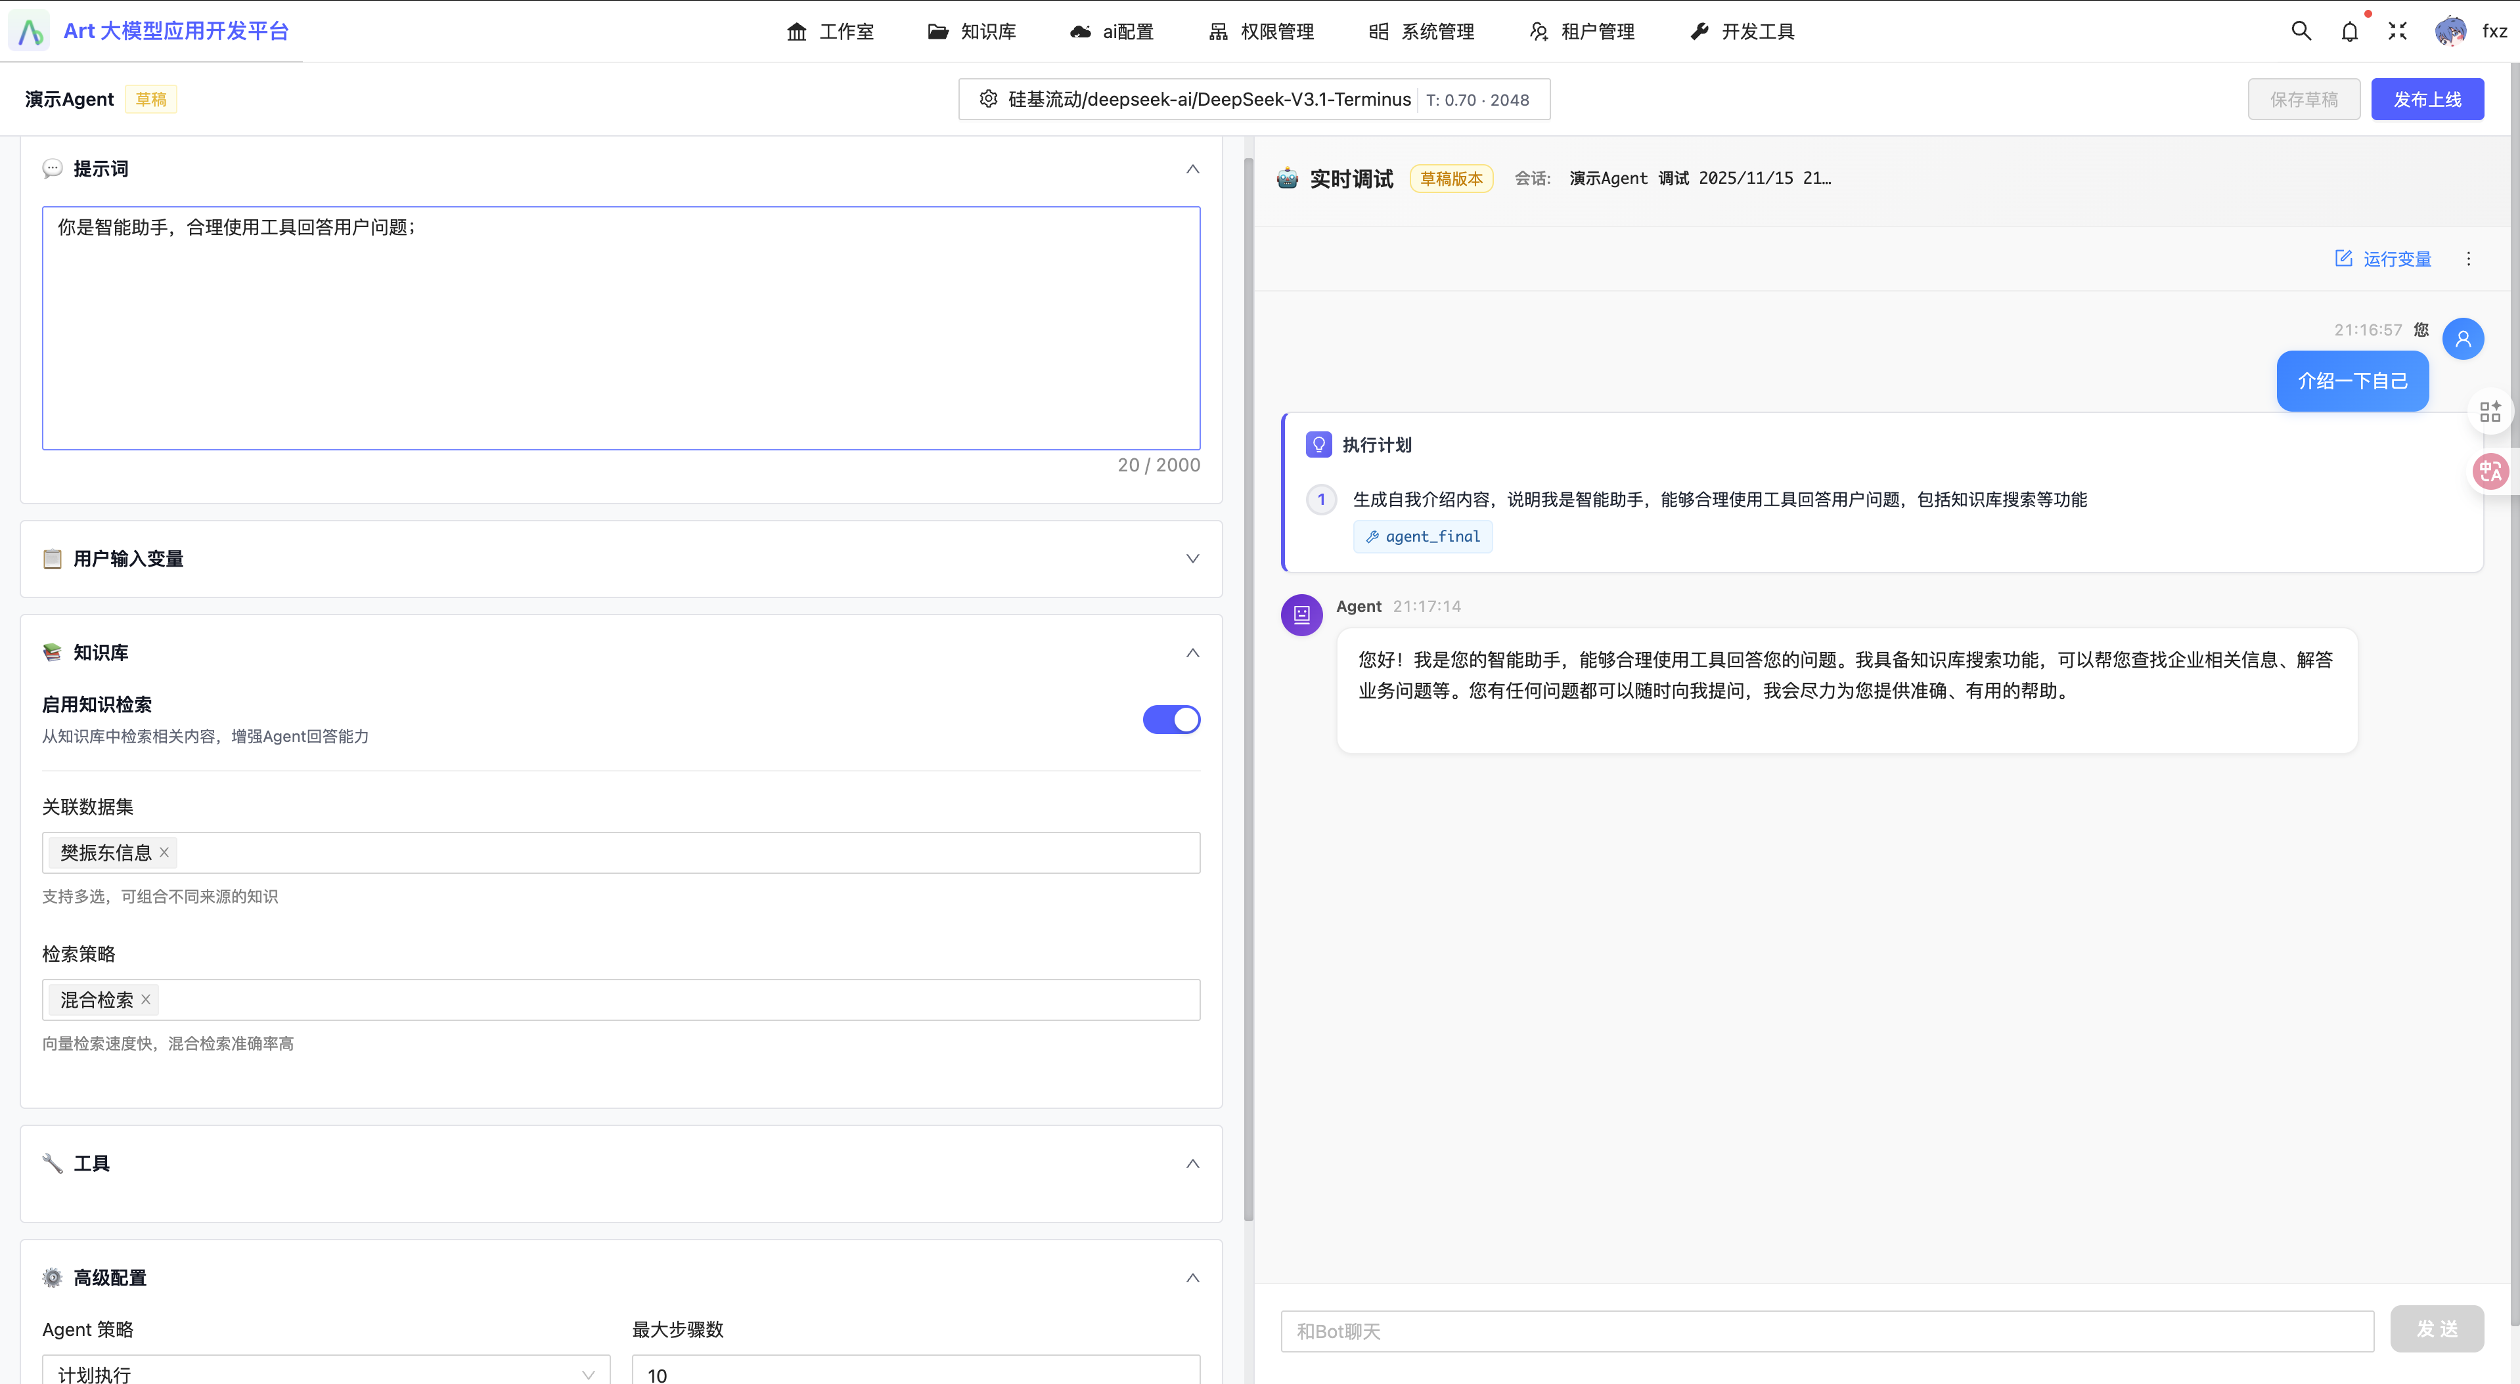Expand the 用户输入变量 section
The image size is (2520, 1384).
coord(1192,559)
